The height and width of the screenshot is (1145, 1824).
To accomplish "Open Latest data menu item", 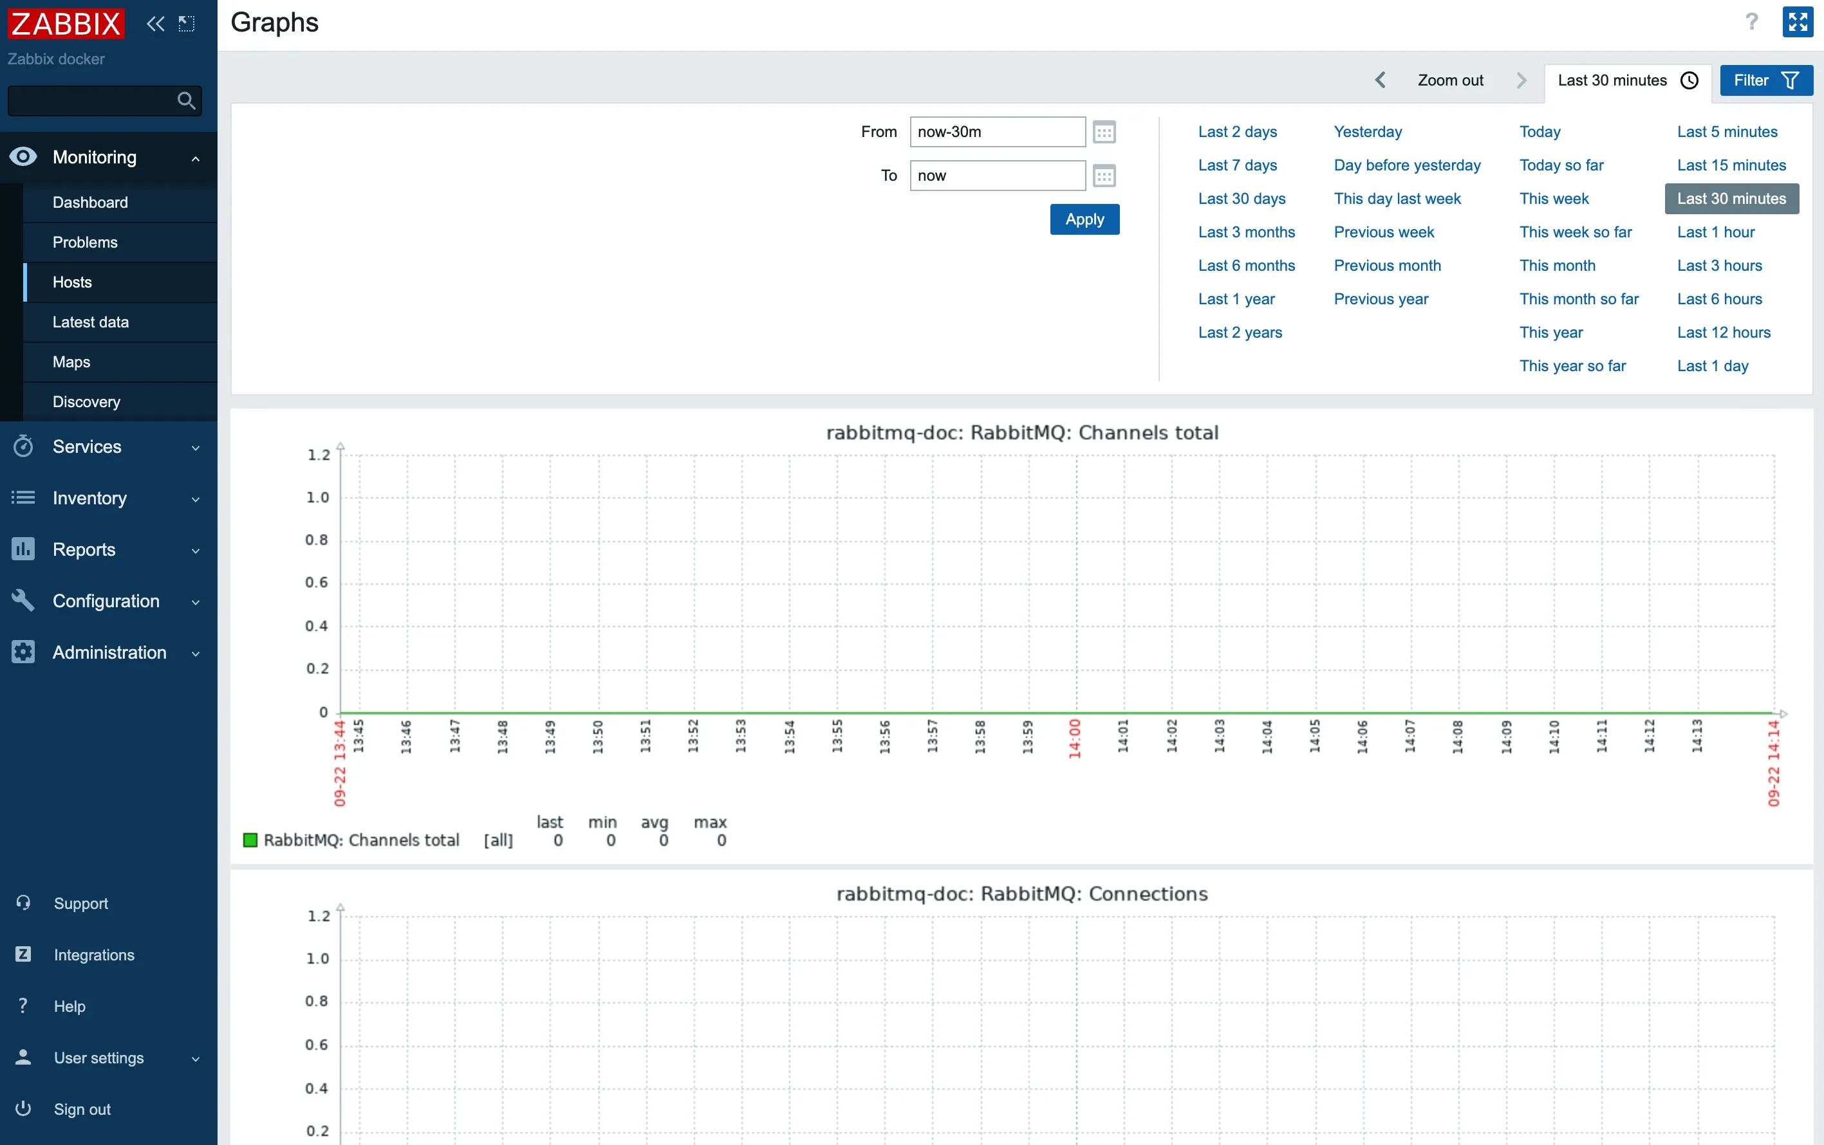I will click(x=90, y=322).
